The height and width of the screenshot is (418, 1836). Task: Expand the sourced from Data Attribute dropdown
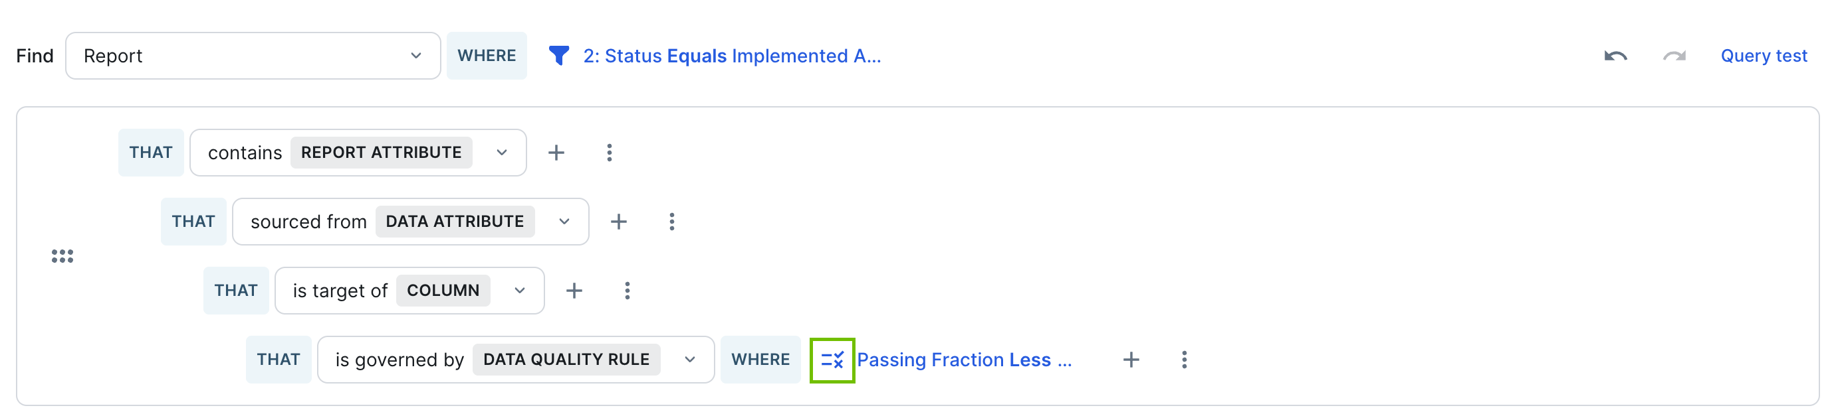click(411, 222)
